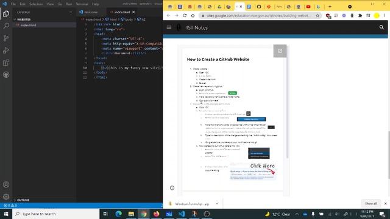390x219 pixels.
Task: Go to Chrome home page button
Action: (193, 15)
